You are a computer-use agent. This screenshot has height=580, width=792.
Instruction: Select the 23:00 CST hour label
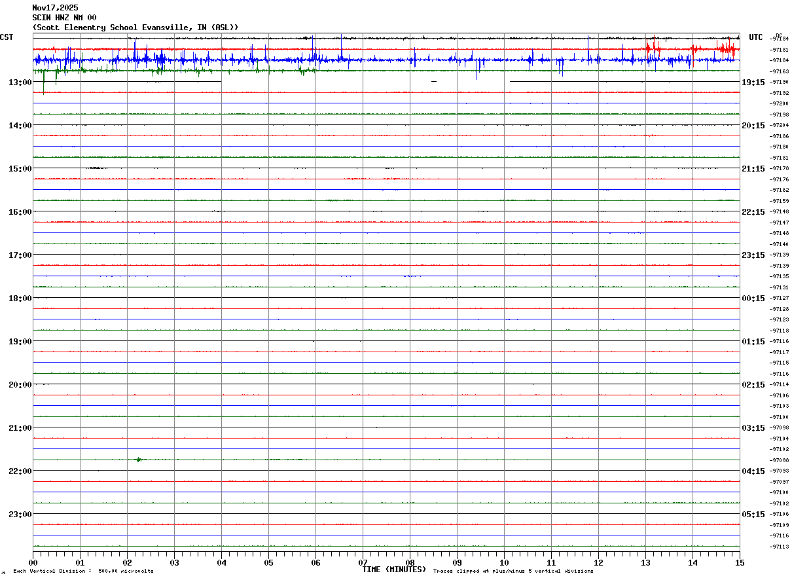tap(20, 515)
